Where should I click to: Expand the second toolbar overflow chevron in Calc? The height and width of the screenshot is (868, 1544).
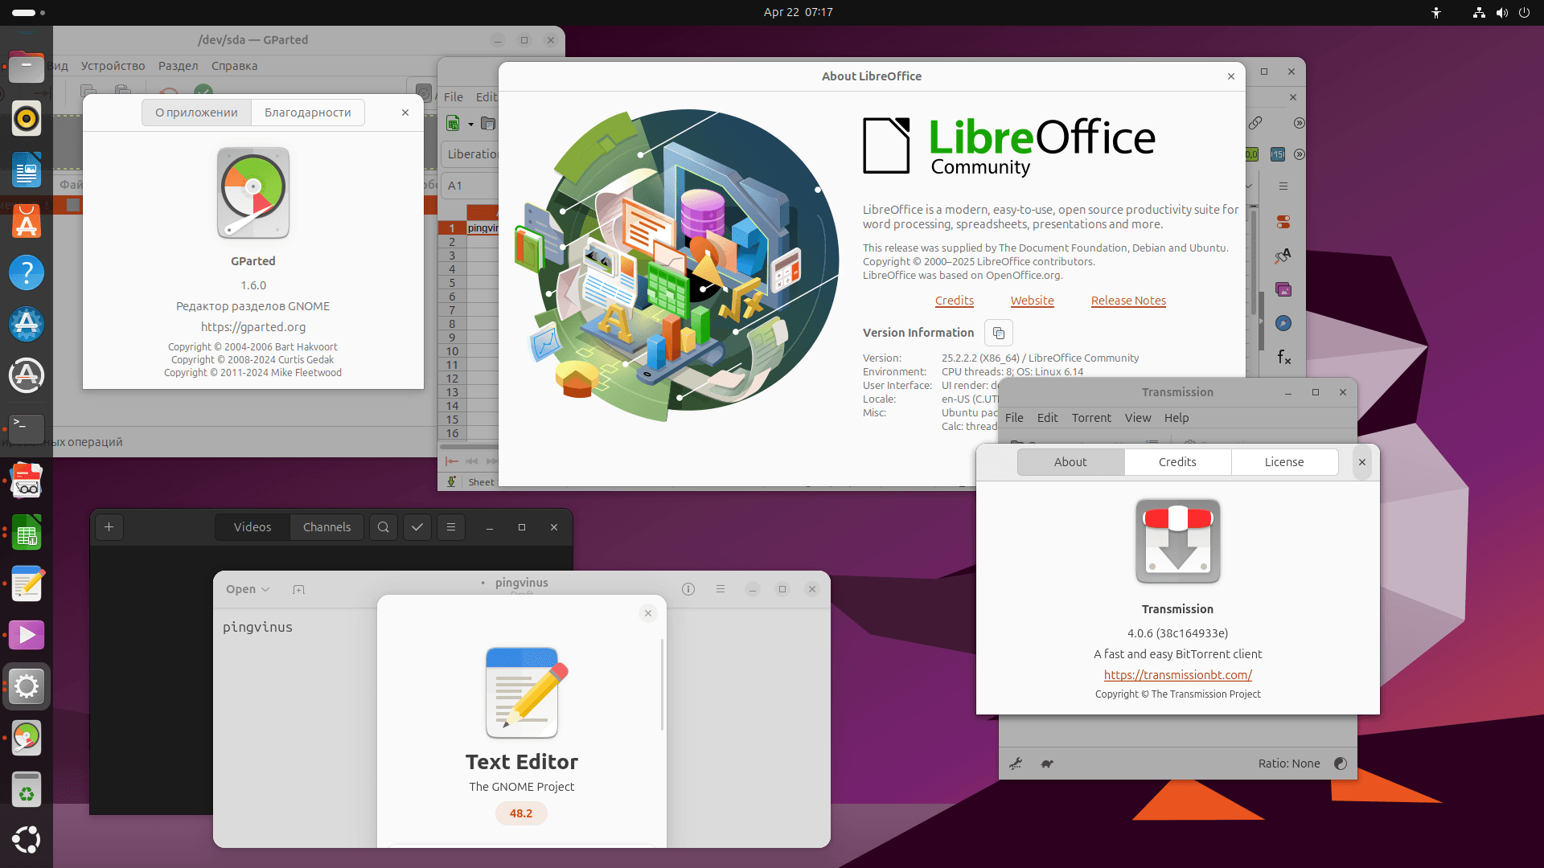(1300, 154)
